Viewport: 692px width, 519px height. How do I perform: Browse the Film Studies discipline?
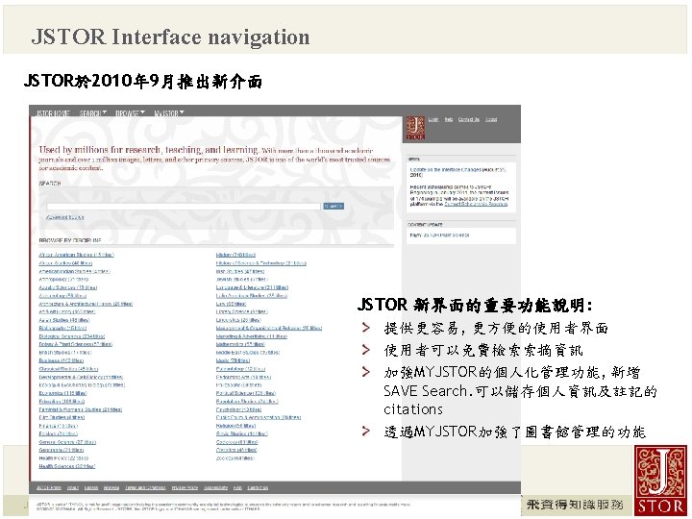pos(62,417)
